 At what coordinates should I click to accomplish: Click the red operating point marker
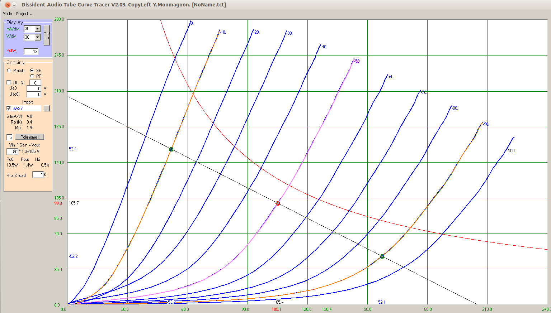point(278,203)
